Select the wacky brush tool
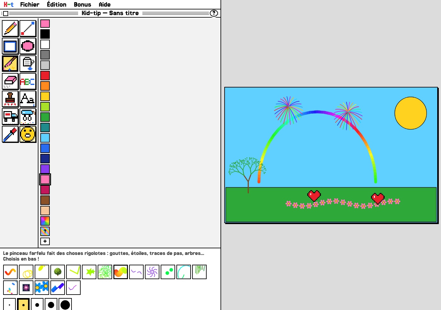 [x=10, y=64]
